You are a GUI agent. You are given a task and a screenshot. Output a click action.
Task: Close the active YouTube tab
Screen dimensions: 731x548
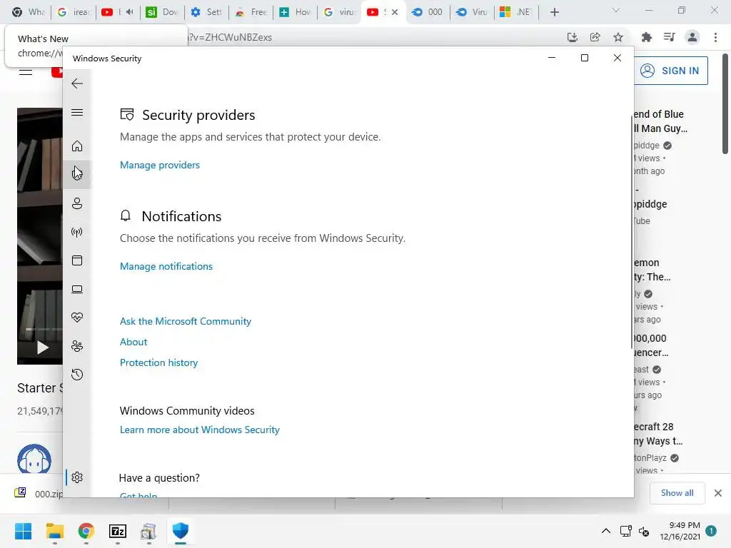[x=395, y=12]
